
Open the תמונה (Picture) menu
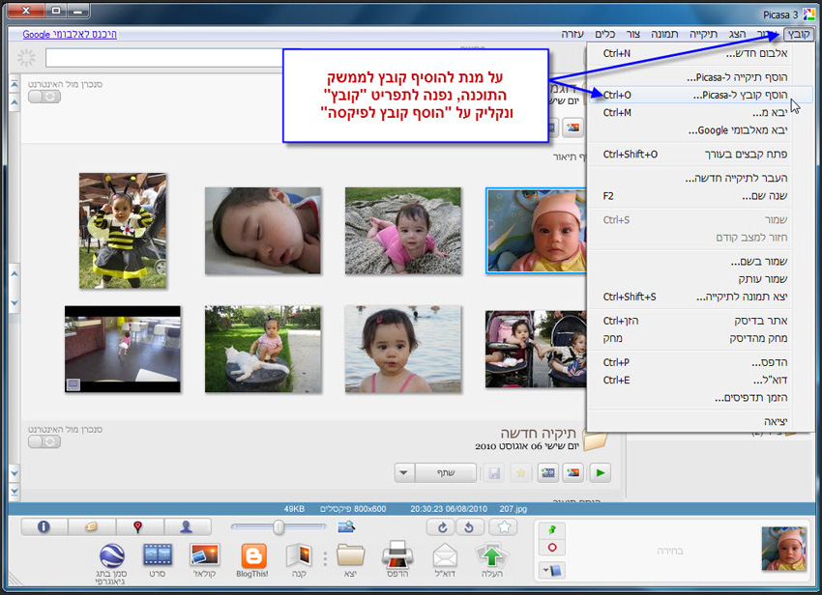pyautogui.click(x=664, y=34)
